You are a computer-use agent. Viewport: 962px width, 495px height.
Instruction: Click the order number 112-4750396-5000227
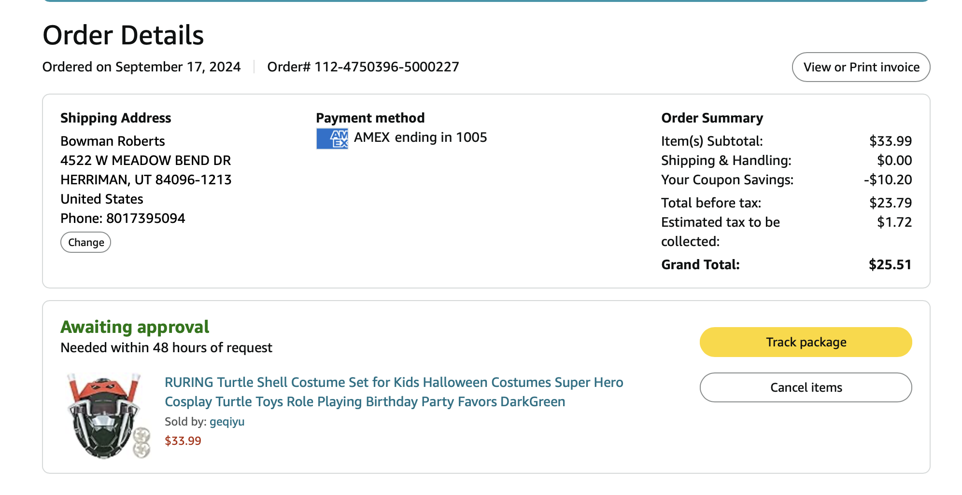(386, 67)
